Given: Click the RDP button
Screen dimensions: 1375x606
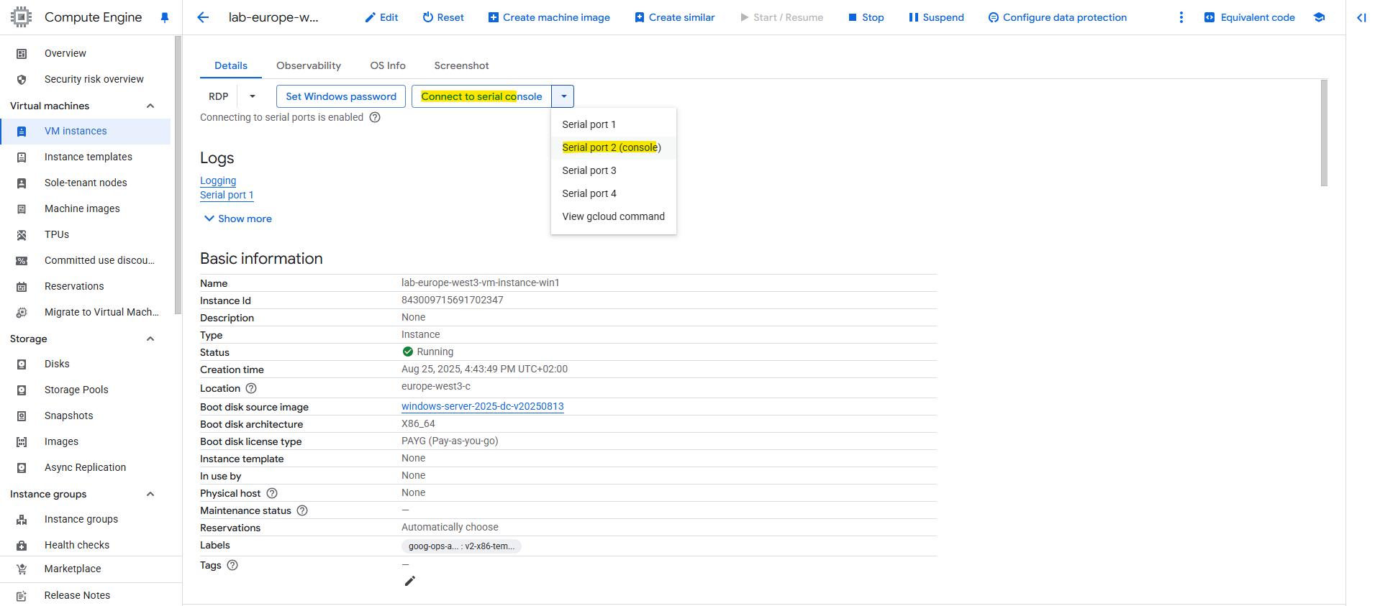Looking at the screenshot, I should pyautogui.click(x=219, y=96).
